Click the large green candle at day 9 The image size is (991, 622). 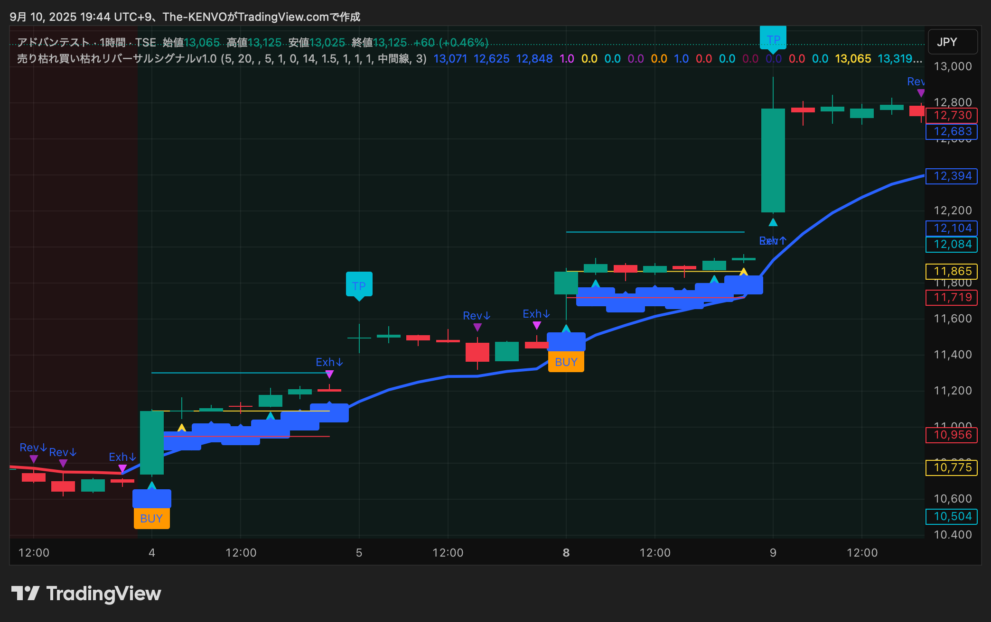pyautogui.click(x=773, y=160)
